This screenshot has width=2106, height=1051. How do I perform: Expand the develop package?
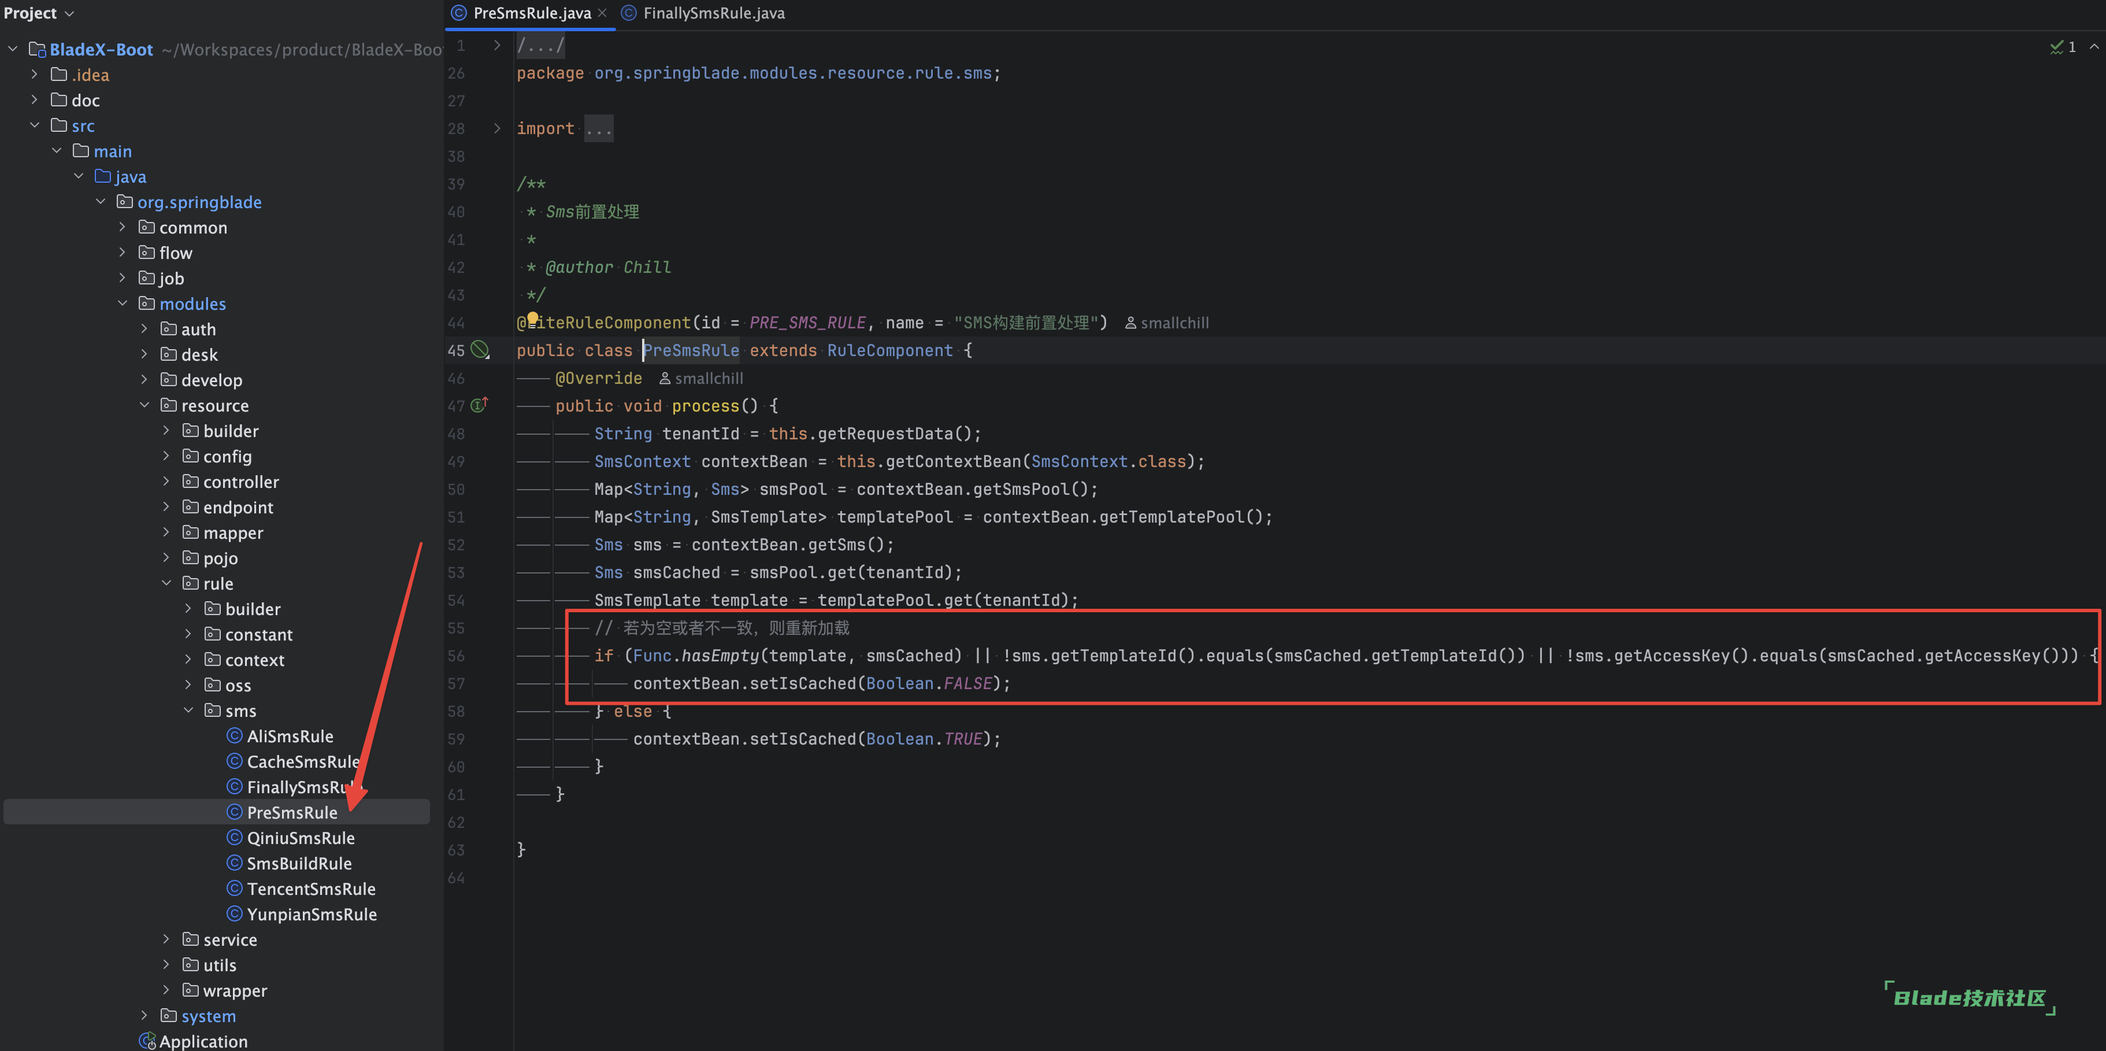coord(144,379)
